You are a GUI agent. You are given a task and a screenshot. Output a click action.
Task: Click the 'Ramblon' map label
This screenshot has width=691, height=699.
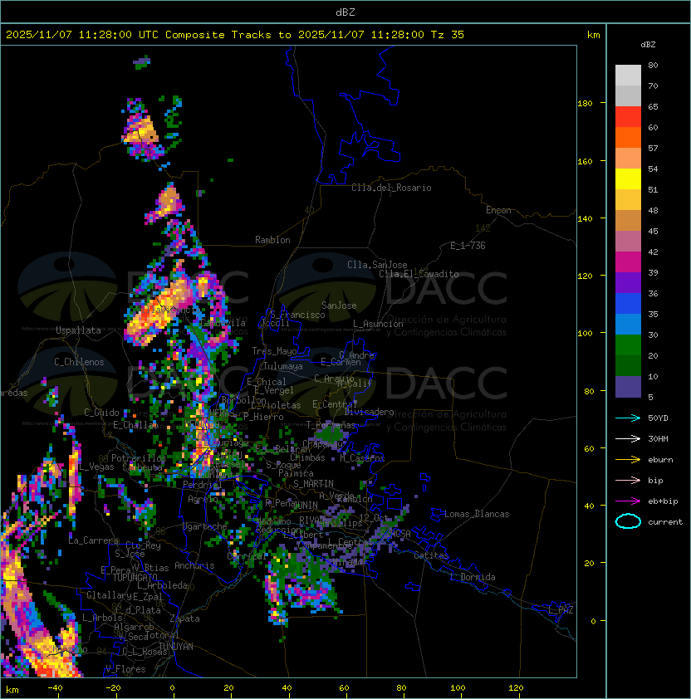coord(272,240)
